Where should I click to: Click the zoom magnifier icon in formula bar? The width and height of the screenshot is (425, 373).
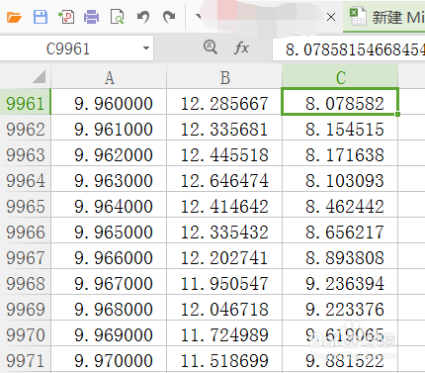point(210,47)
